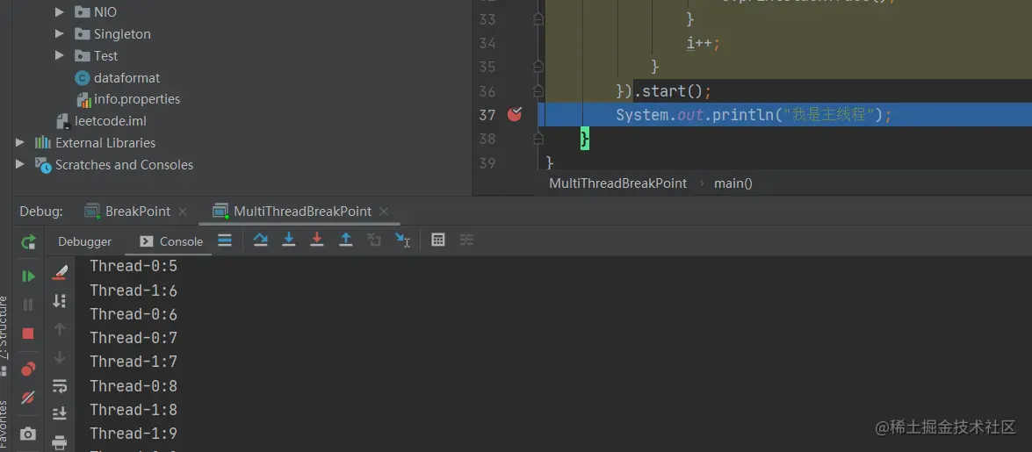Click line number 39 in the gutter
This screenshot has height=452, width=1032.
487,161
